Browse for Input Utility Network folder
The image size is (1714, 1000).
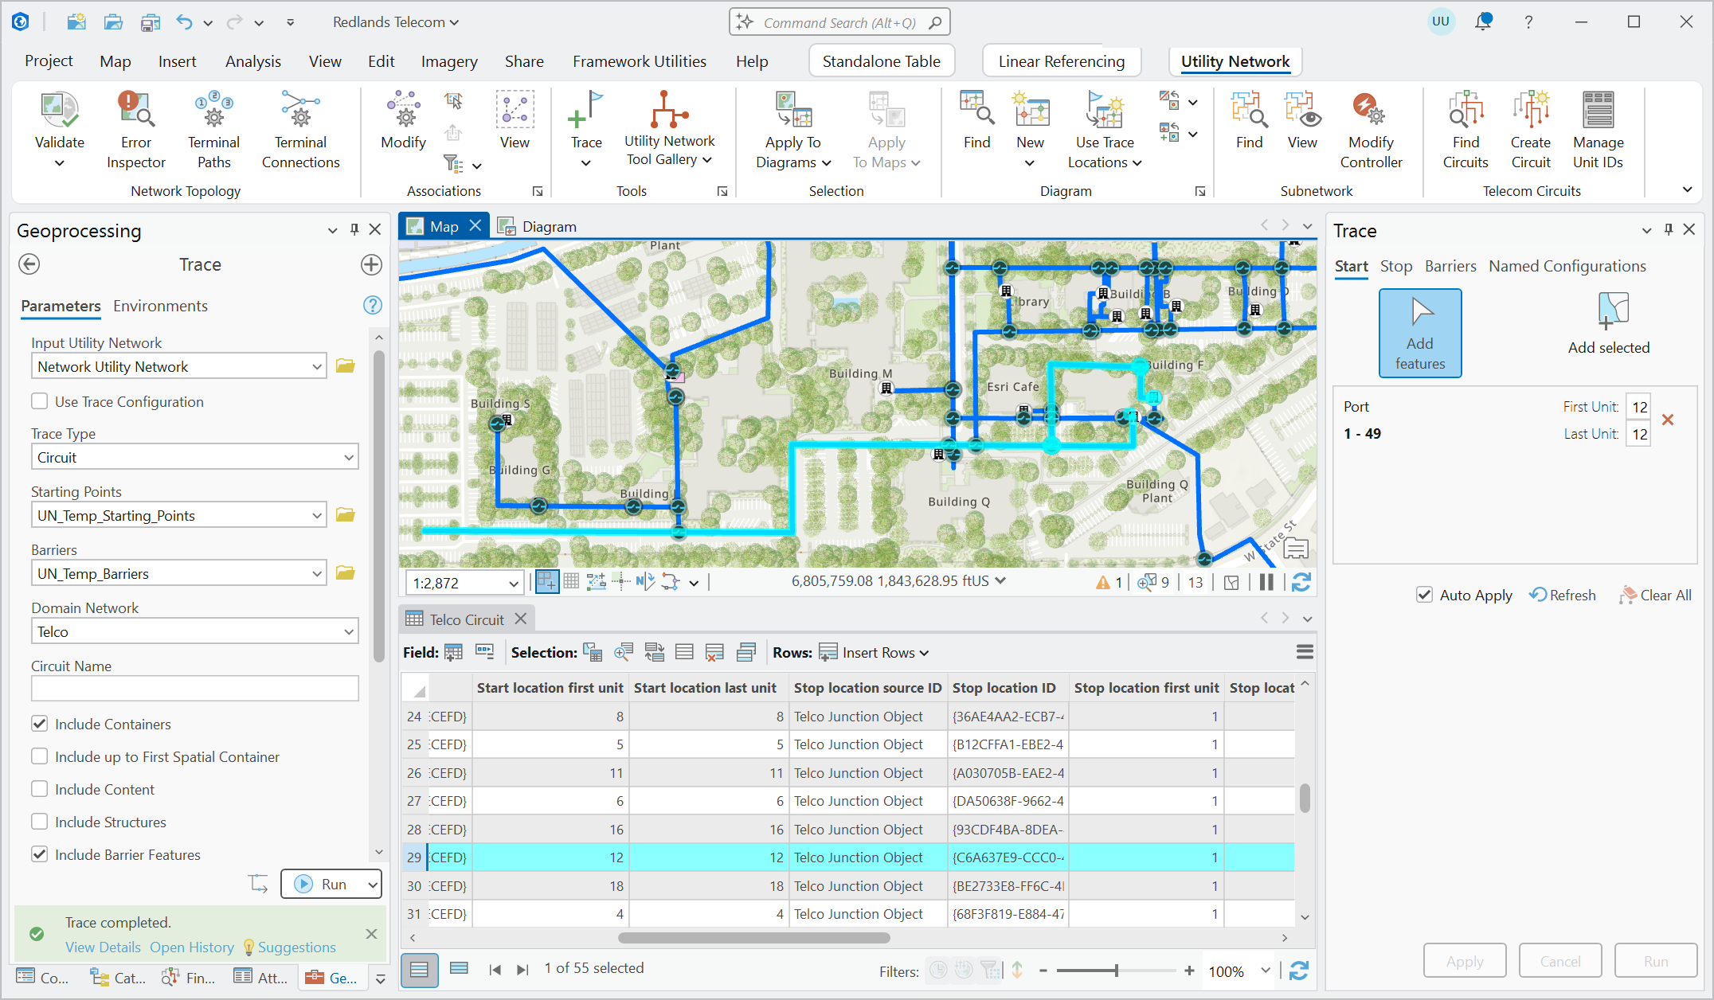[x=345, y=366]
